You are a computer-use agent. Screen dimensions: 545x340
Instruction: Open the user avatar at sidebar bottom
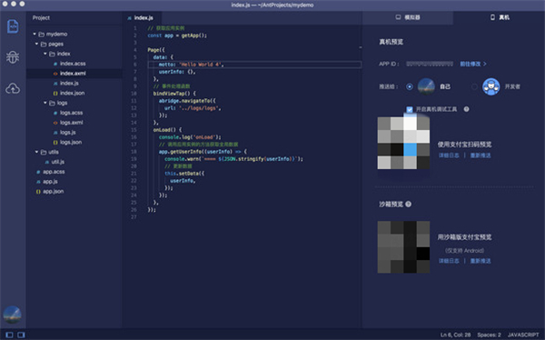[12, 315]
